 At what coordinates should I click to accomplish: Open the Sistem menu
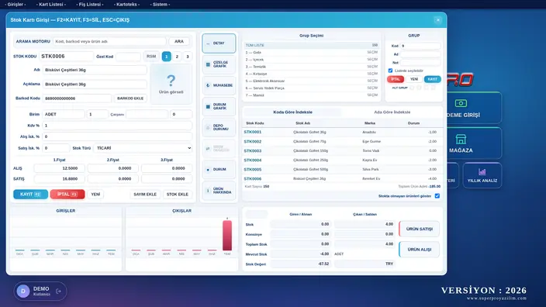pyautogui.click(x=161, y=5)
